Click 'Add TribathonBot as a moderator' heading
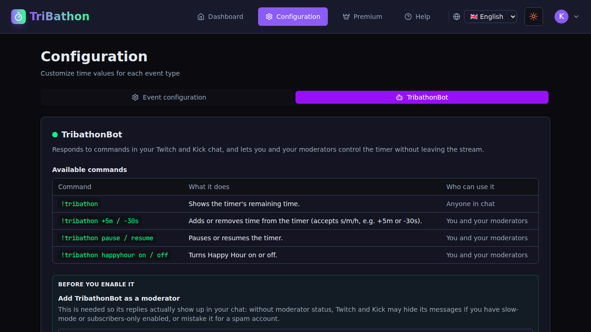This screenshot has width=591, height=332. (119, 298)
